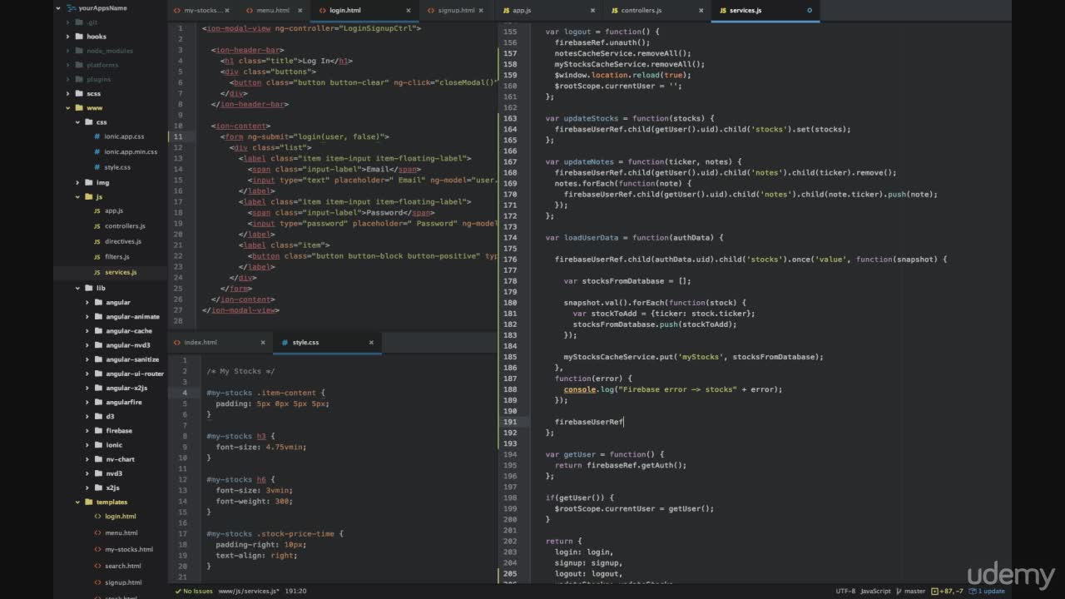Close the login.html tab
This screenshot has height=599, width=1065.
409,11
